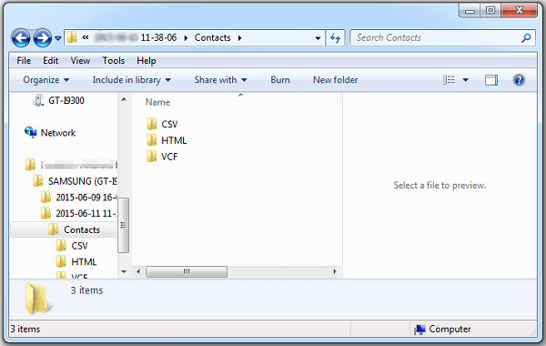Go back with the Back arrow button

pos(21,37)
